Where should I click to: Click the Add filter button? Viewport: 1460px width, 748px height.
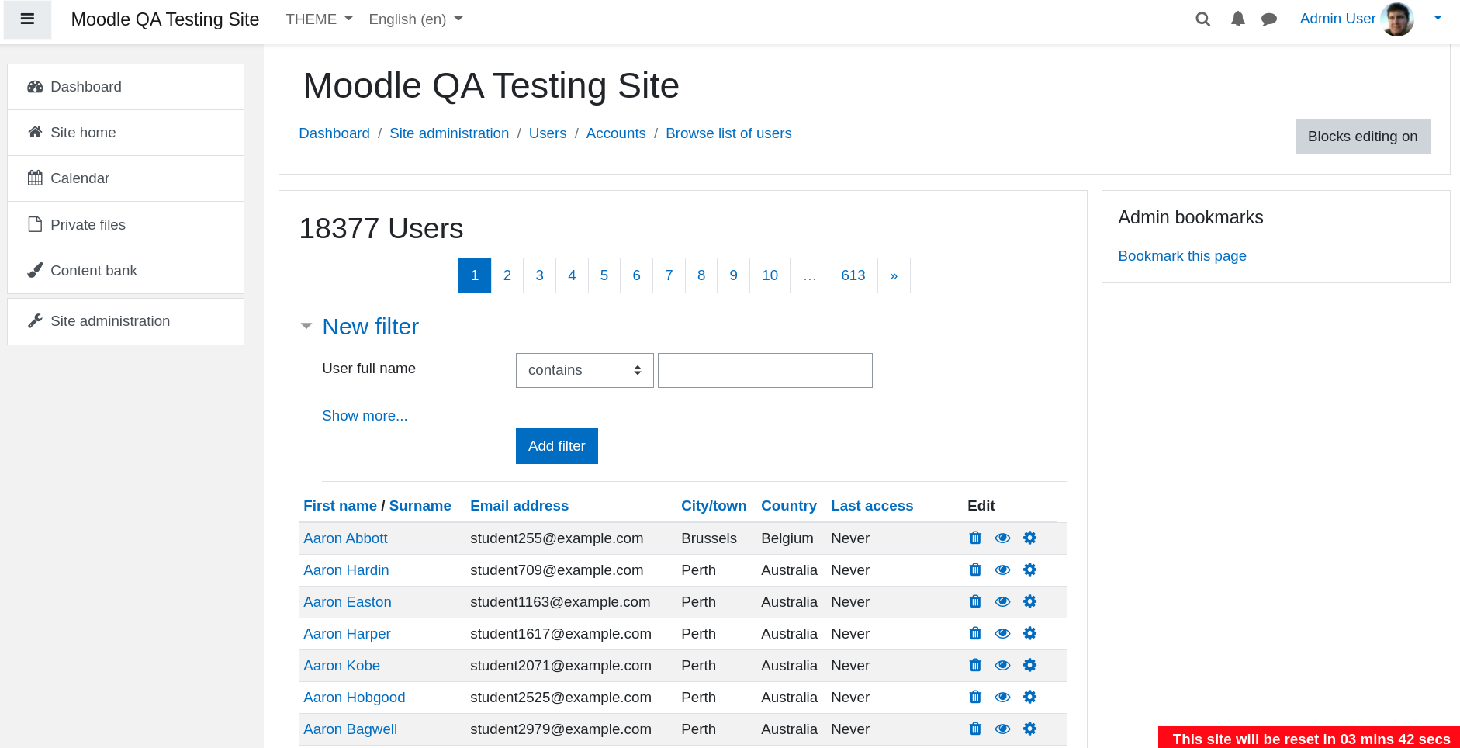[x=557, y=446]
